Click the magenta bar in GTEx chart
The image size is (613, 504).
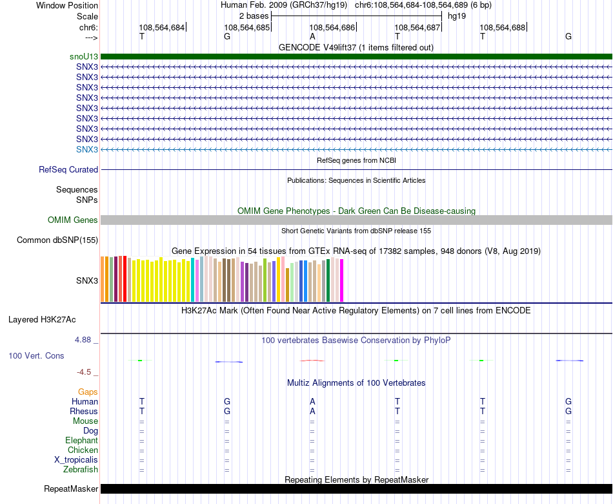pyautogui.click(x=342, y=280)
